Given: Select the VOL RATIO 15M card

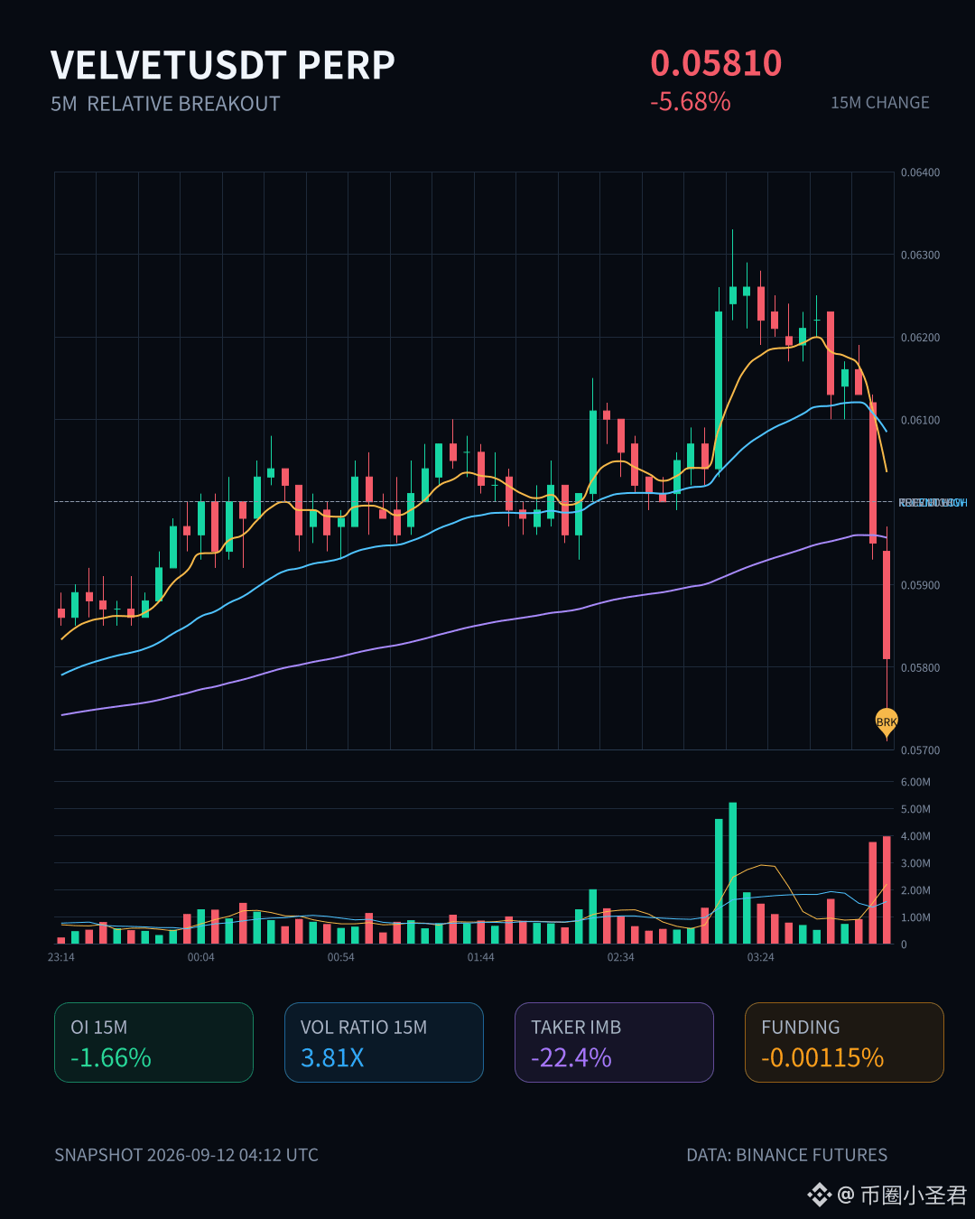Looking at the screenshot, I should tap(384, 1042).
